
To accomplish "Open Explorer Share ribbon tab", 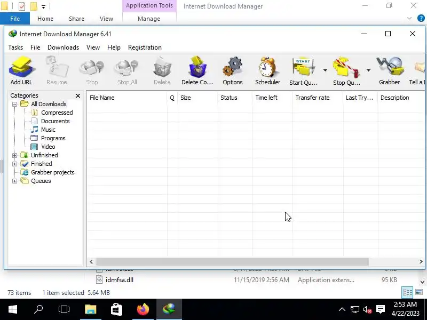I will coord(76,19).
